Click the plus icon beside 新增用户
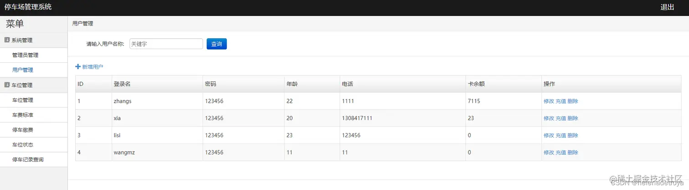Image resolution: width=689 pixels, height=190 pixels. [x=78, y=67]
